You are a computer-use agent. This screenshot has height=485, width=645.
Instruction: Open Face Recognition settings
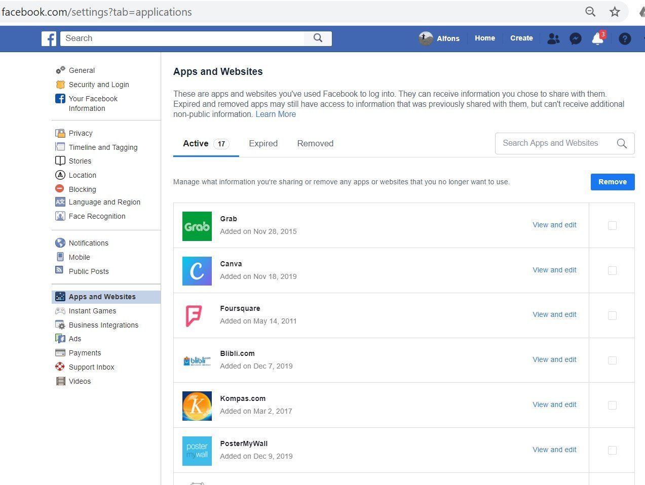97,216
